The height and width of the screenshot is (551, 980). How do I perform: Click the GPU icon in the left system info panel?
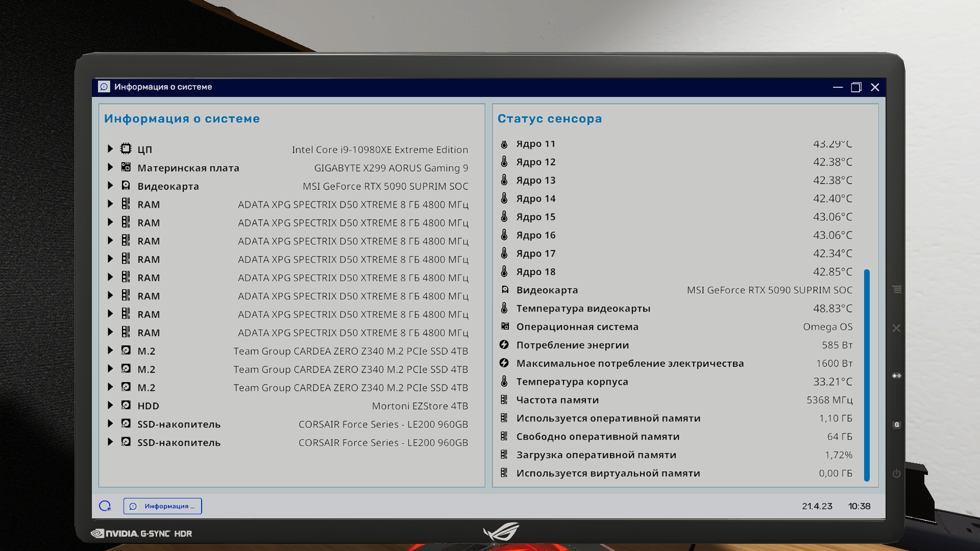click(x=126, y=185)
